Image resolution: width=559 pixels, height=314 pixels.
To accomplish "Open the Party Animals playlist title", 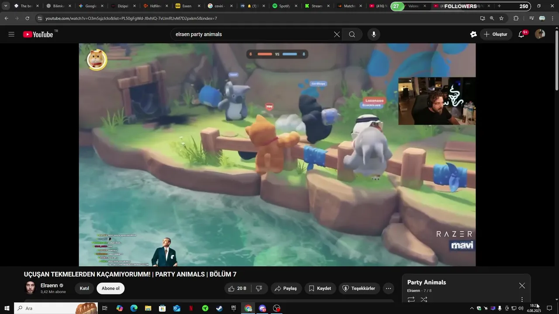I will [x=427, y=282].
